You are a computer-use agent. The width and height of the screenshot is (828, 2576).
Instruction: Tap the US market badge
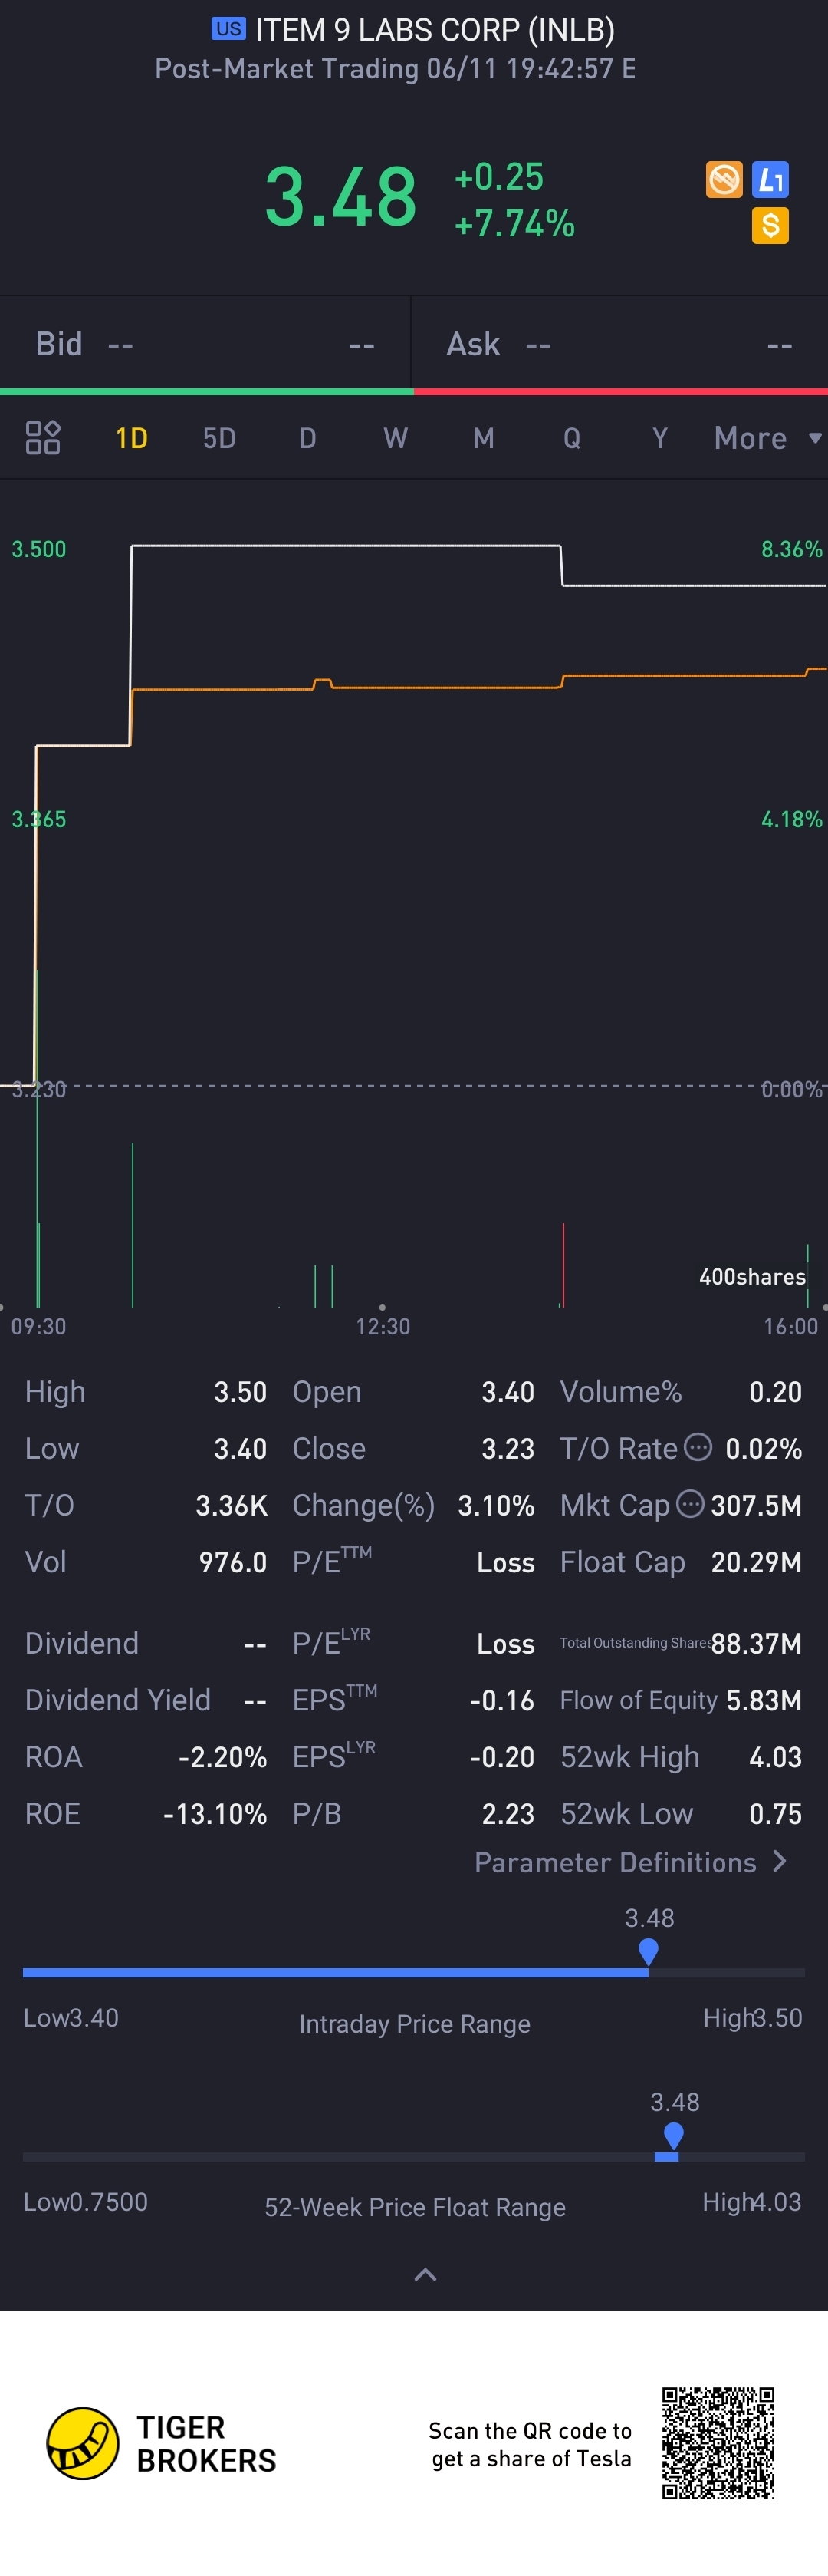tap(228, 29)
